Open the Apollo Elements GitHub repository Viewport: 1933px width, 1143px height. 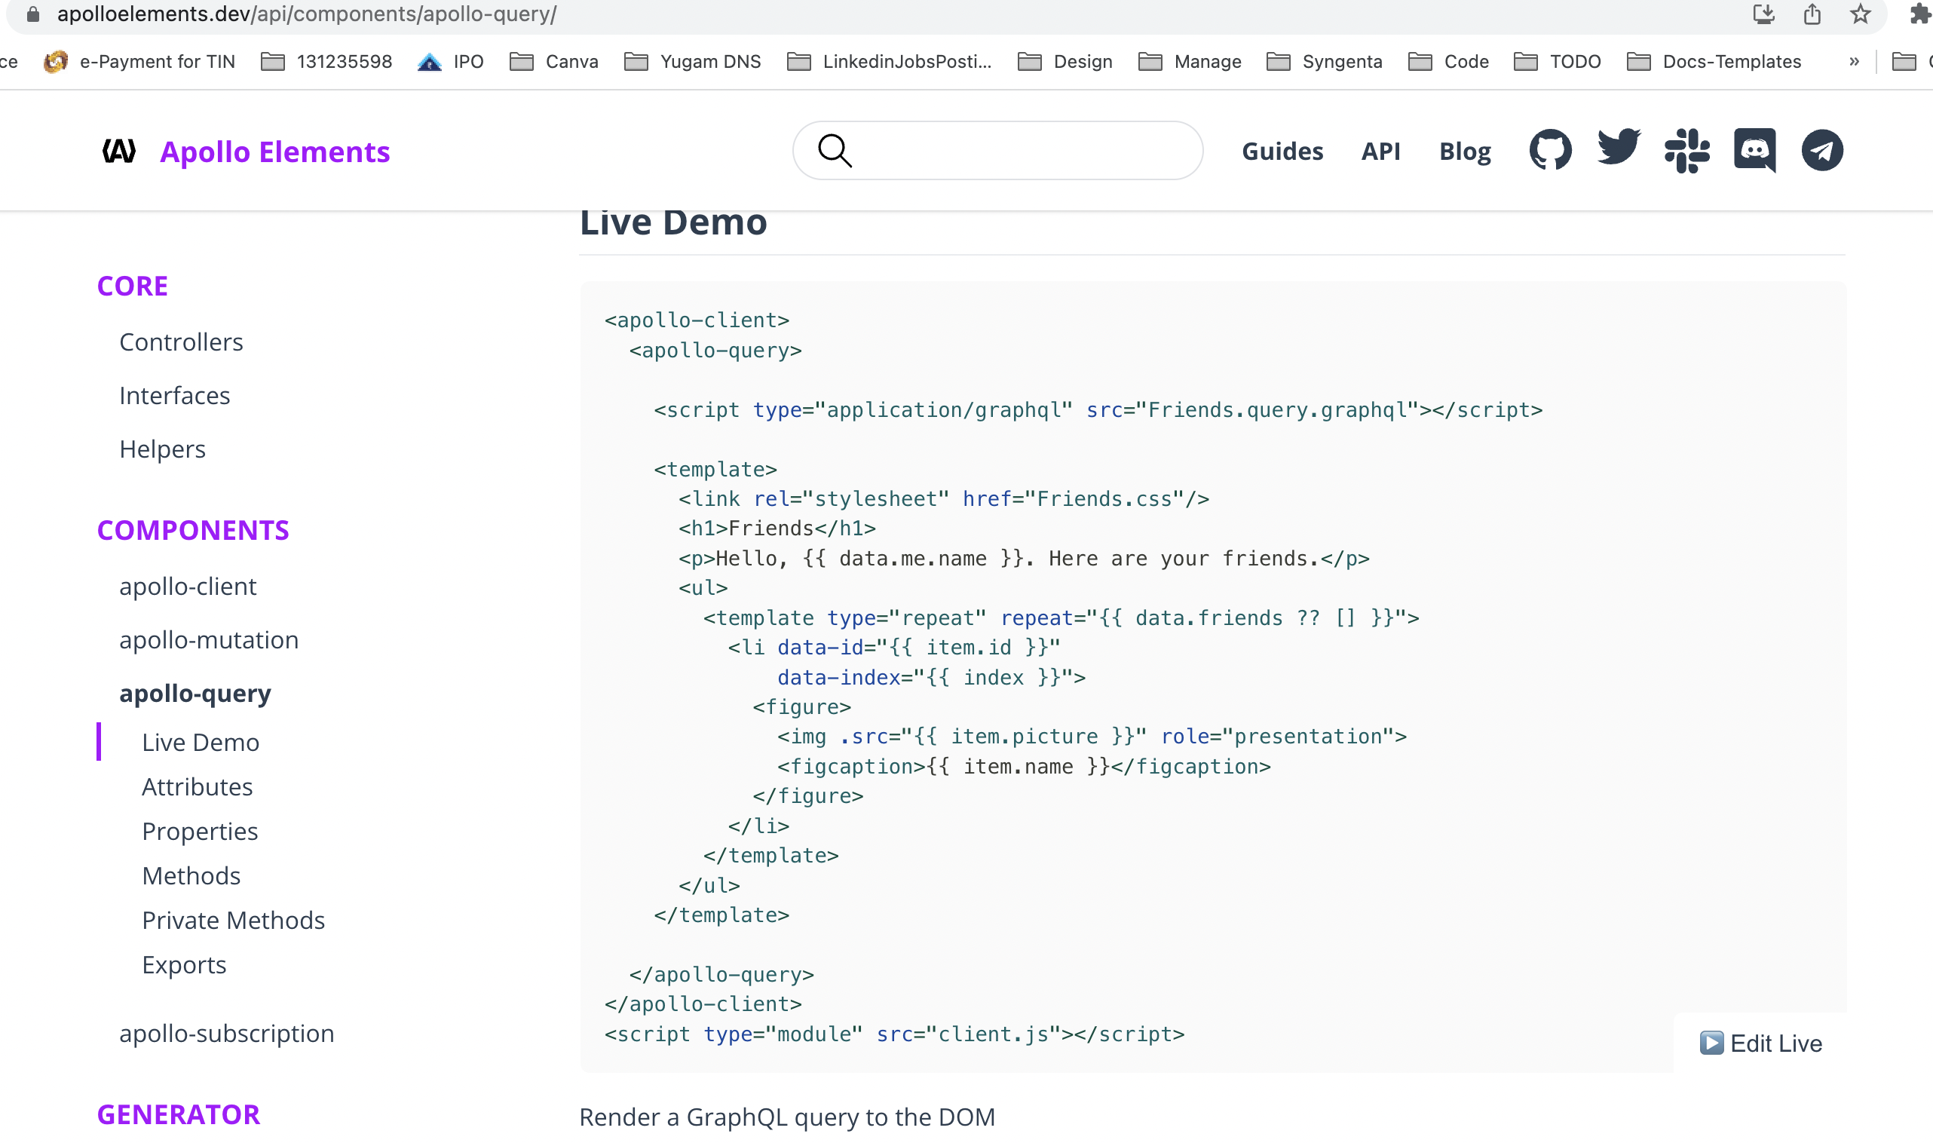[x=1549, y=150]
